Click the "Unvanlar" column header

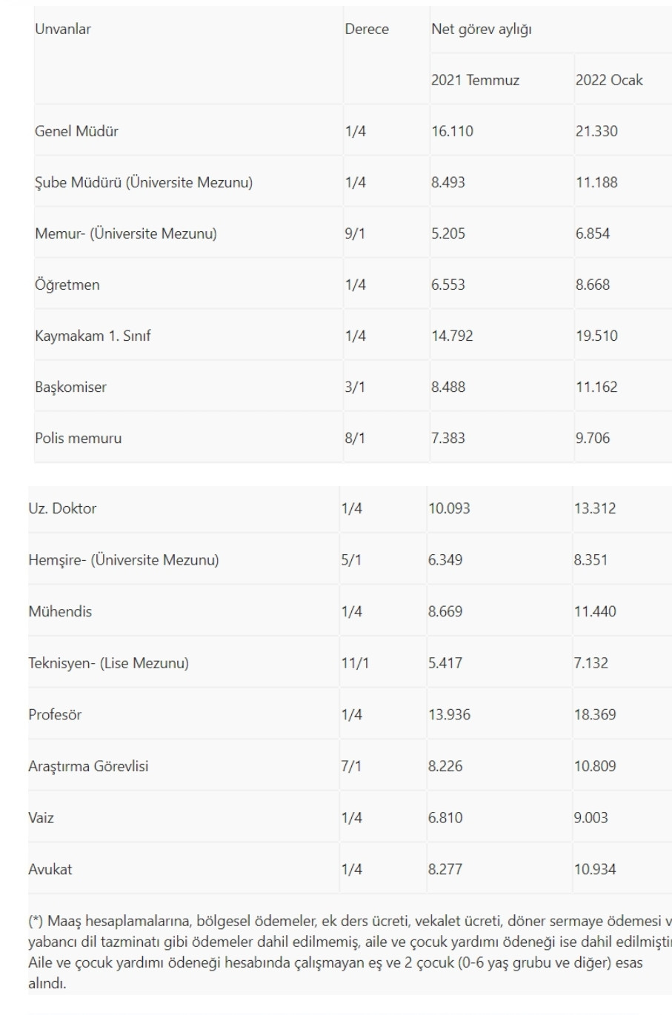[63, 30]
